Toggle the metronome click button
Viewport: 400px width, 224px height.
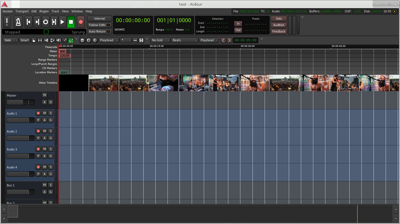18,22
